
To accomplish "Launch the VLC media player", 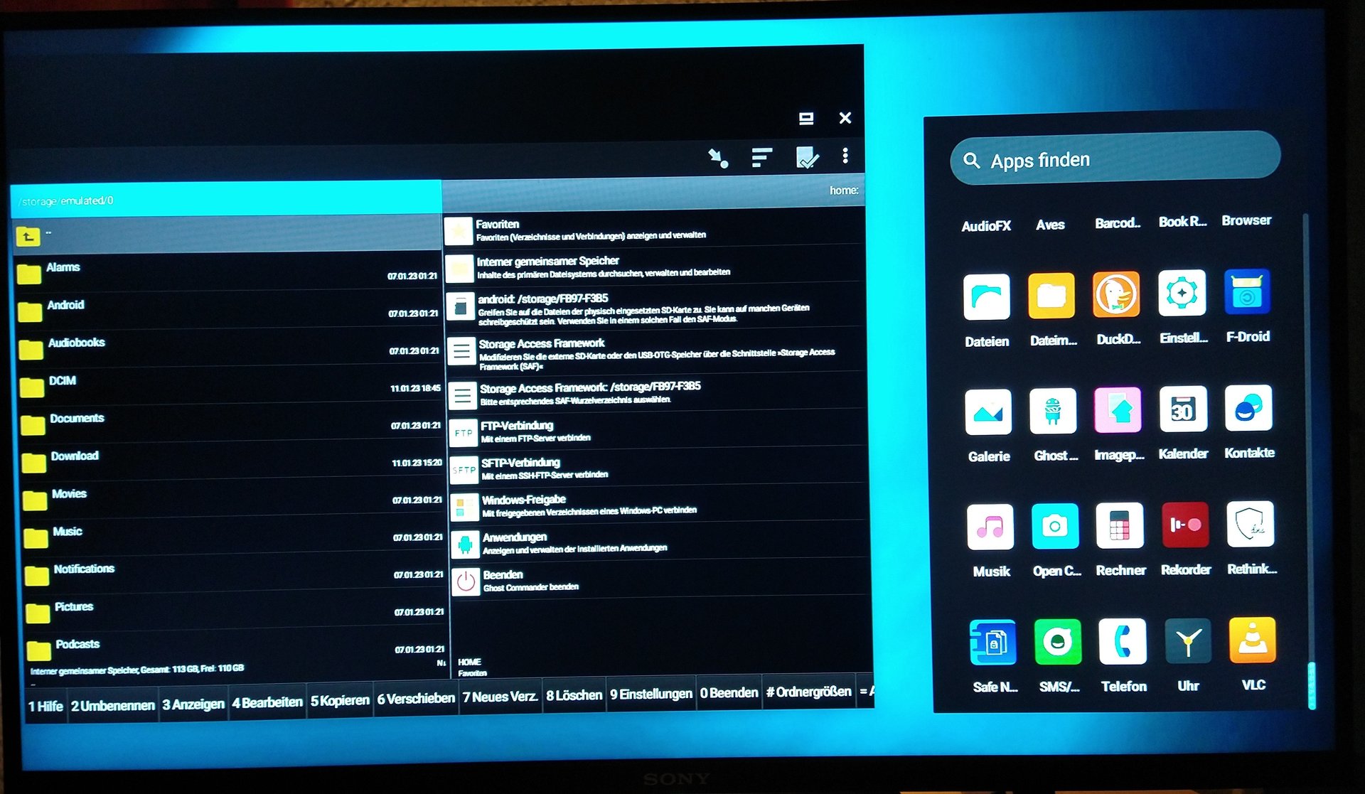I will 1253,640.
